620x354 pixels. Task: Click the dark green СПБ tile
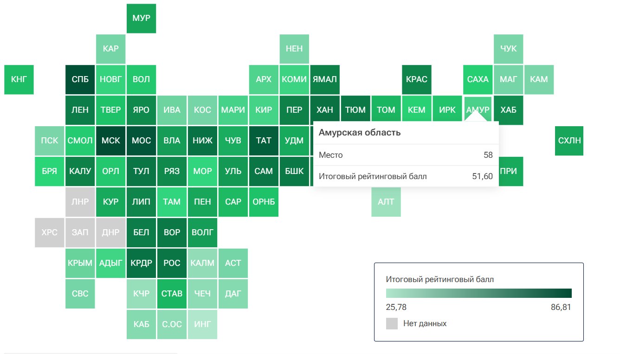(x=80, y=79)
